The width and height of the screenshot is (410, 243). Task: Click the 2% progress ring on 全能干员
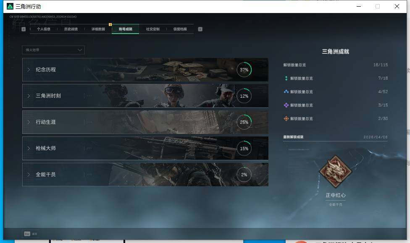[244, 175]
